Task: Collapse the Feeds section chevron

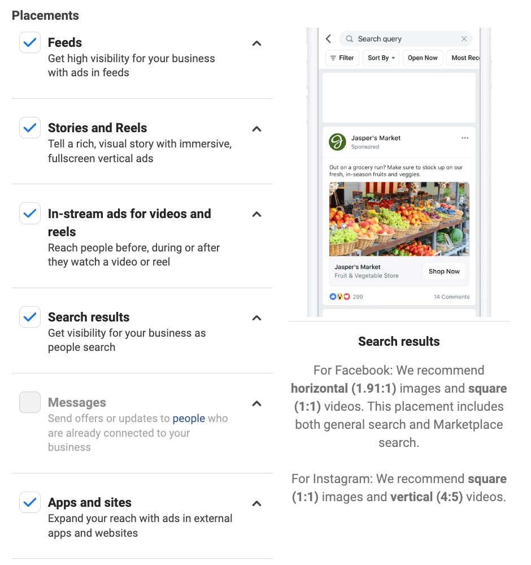Action: click(256, 44)
